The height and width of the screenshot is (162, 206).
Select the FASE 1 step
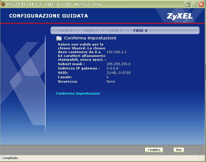(x=66, y=31)
